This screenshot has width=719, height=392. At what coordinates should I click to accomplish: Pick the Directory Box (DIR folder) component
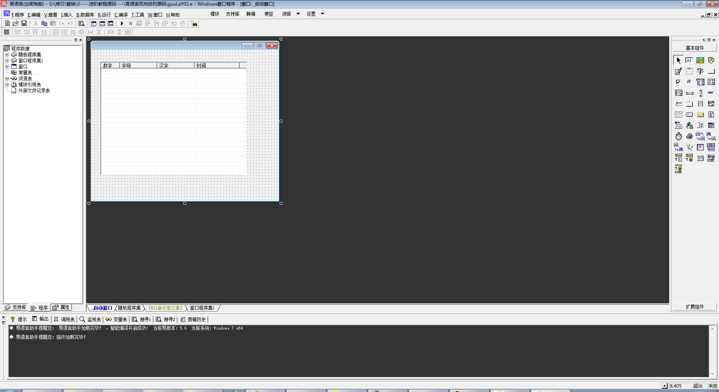[700, 114]
